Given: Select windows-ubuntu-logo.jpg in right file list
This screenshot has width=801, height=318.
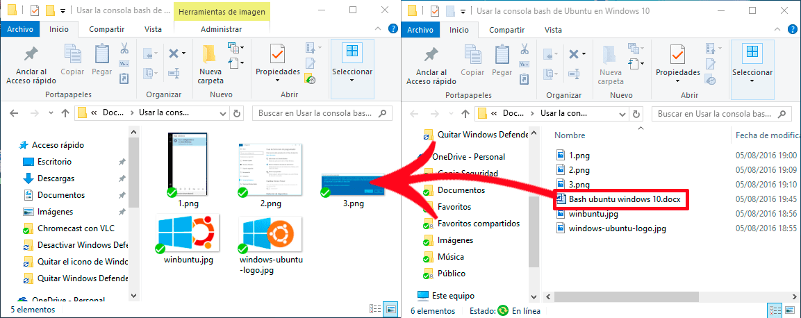Looking at the screenshot, I should click(x=611, y=228).
